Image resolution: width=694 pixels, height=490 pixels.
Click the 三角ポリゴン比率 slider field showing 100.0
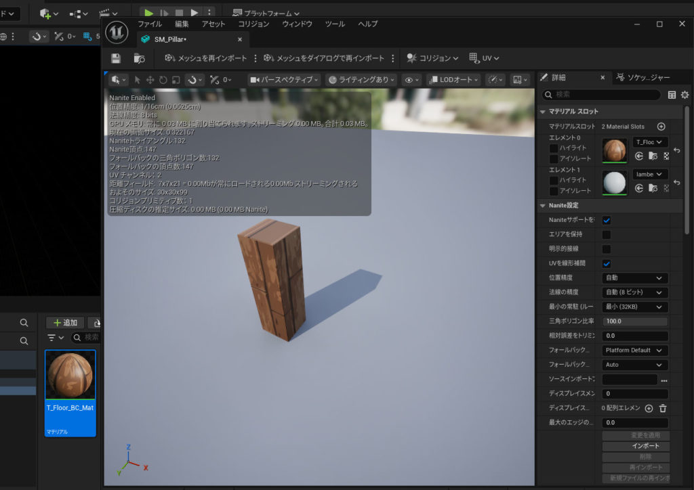634,321
